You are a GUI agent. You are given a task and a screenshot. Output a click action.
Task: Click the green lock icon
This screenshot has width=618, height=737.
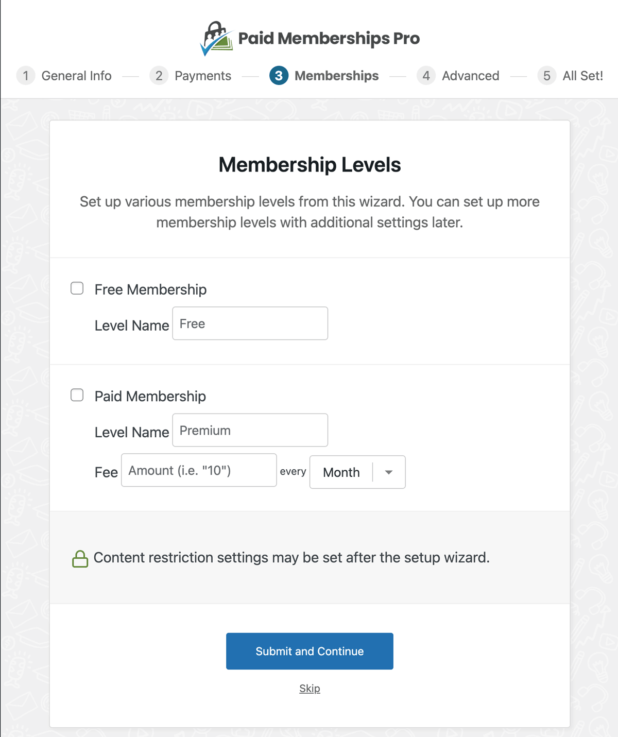(80, 559)
